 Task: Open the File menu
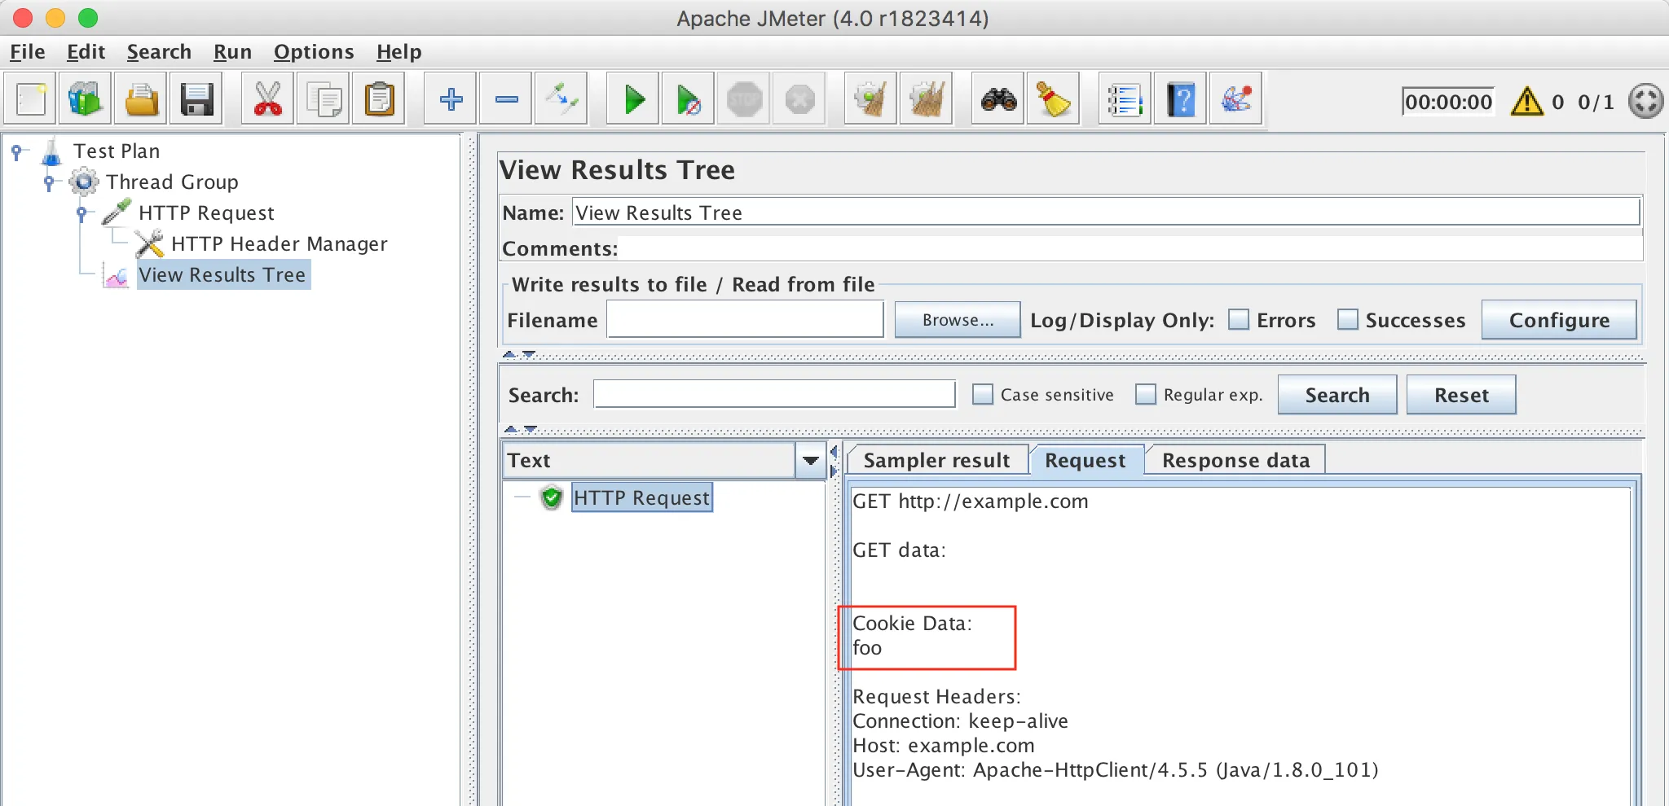click(27, 52)
